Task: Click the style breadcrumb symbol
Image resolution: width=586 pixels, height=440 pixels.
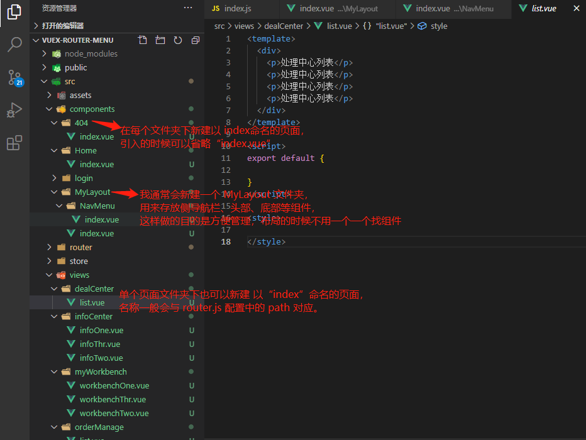Action: (x=433, y=26)
